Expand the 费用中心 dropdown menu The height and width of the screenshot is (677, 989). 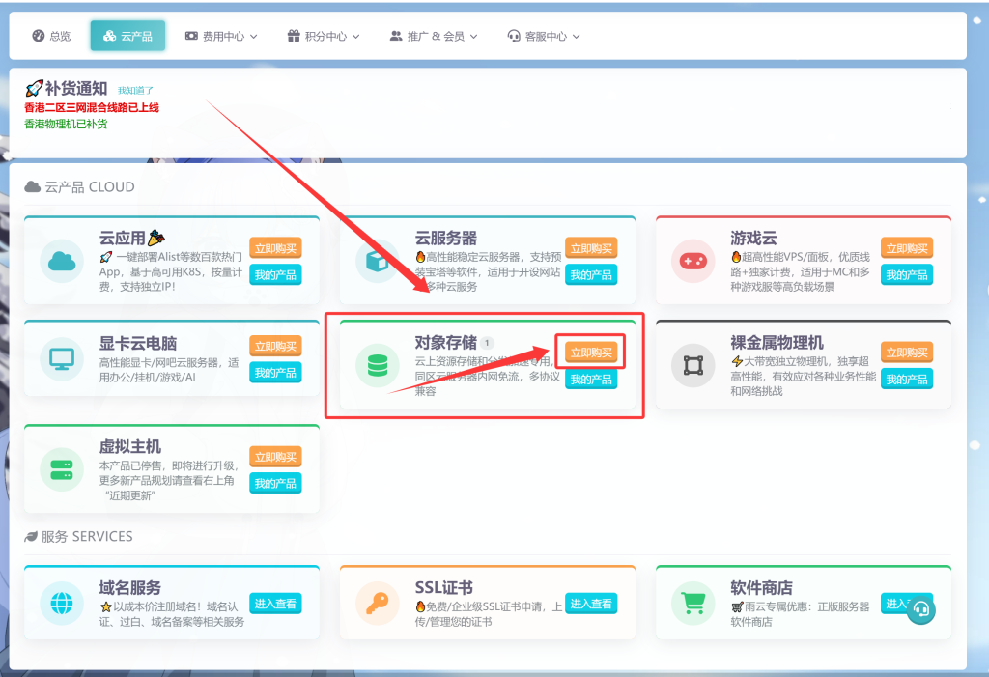(x=221, y=36)
